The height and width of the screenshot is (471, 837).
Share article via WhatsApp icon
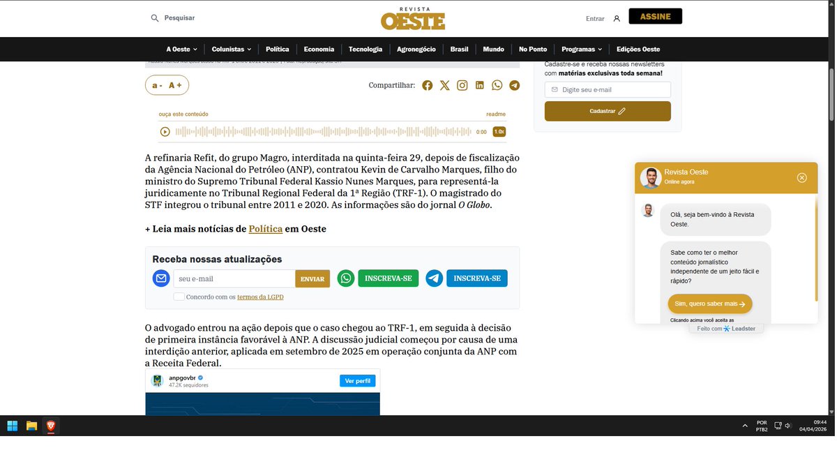point(497,85)
